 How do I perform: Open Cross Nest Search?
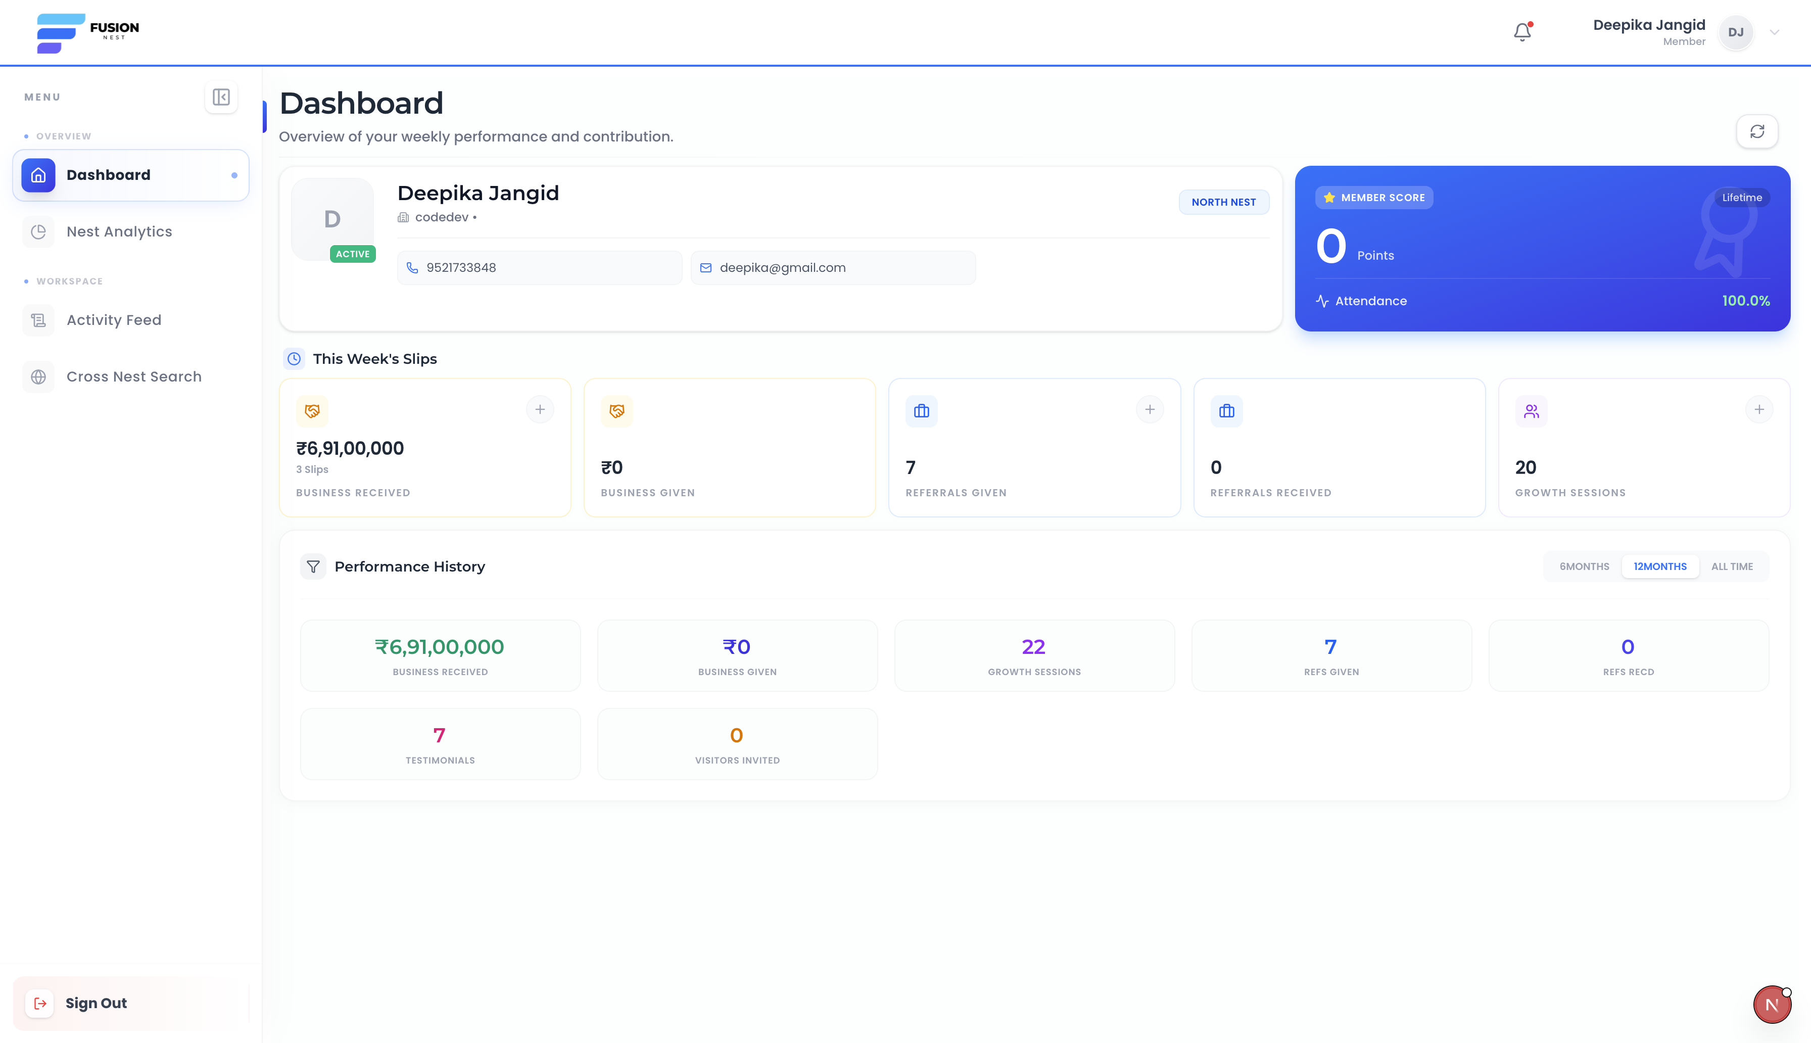coord(133,376)
